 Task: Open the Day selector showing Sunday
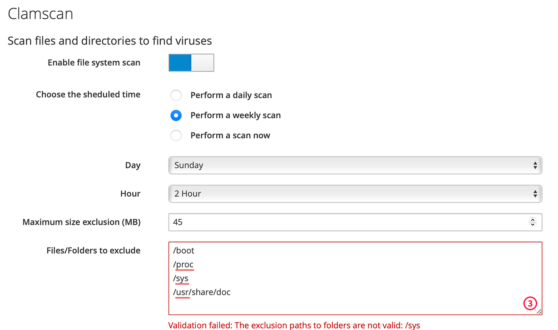[x=355, y=165]
